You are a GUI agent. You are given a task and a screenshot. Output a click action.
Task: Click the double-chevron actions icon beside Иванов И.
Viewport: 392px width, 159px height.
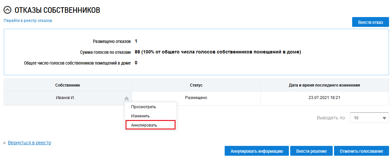tap(126, 98)
